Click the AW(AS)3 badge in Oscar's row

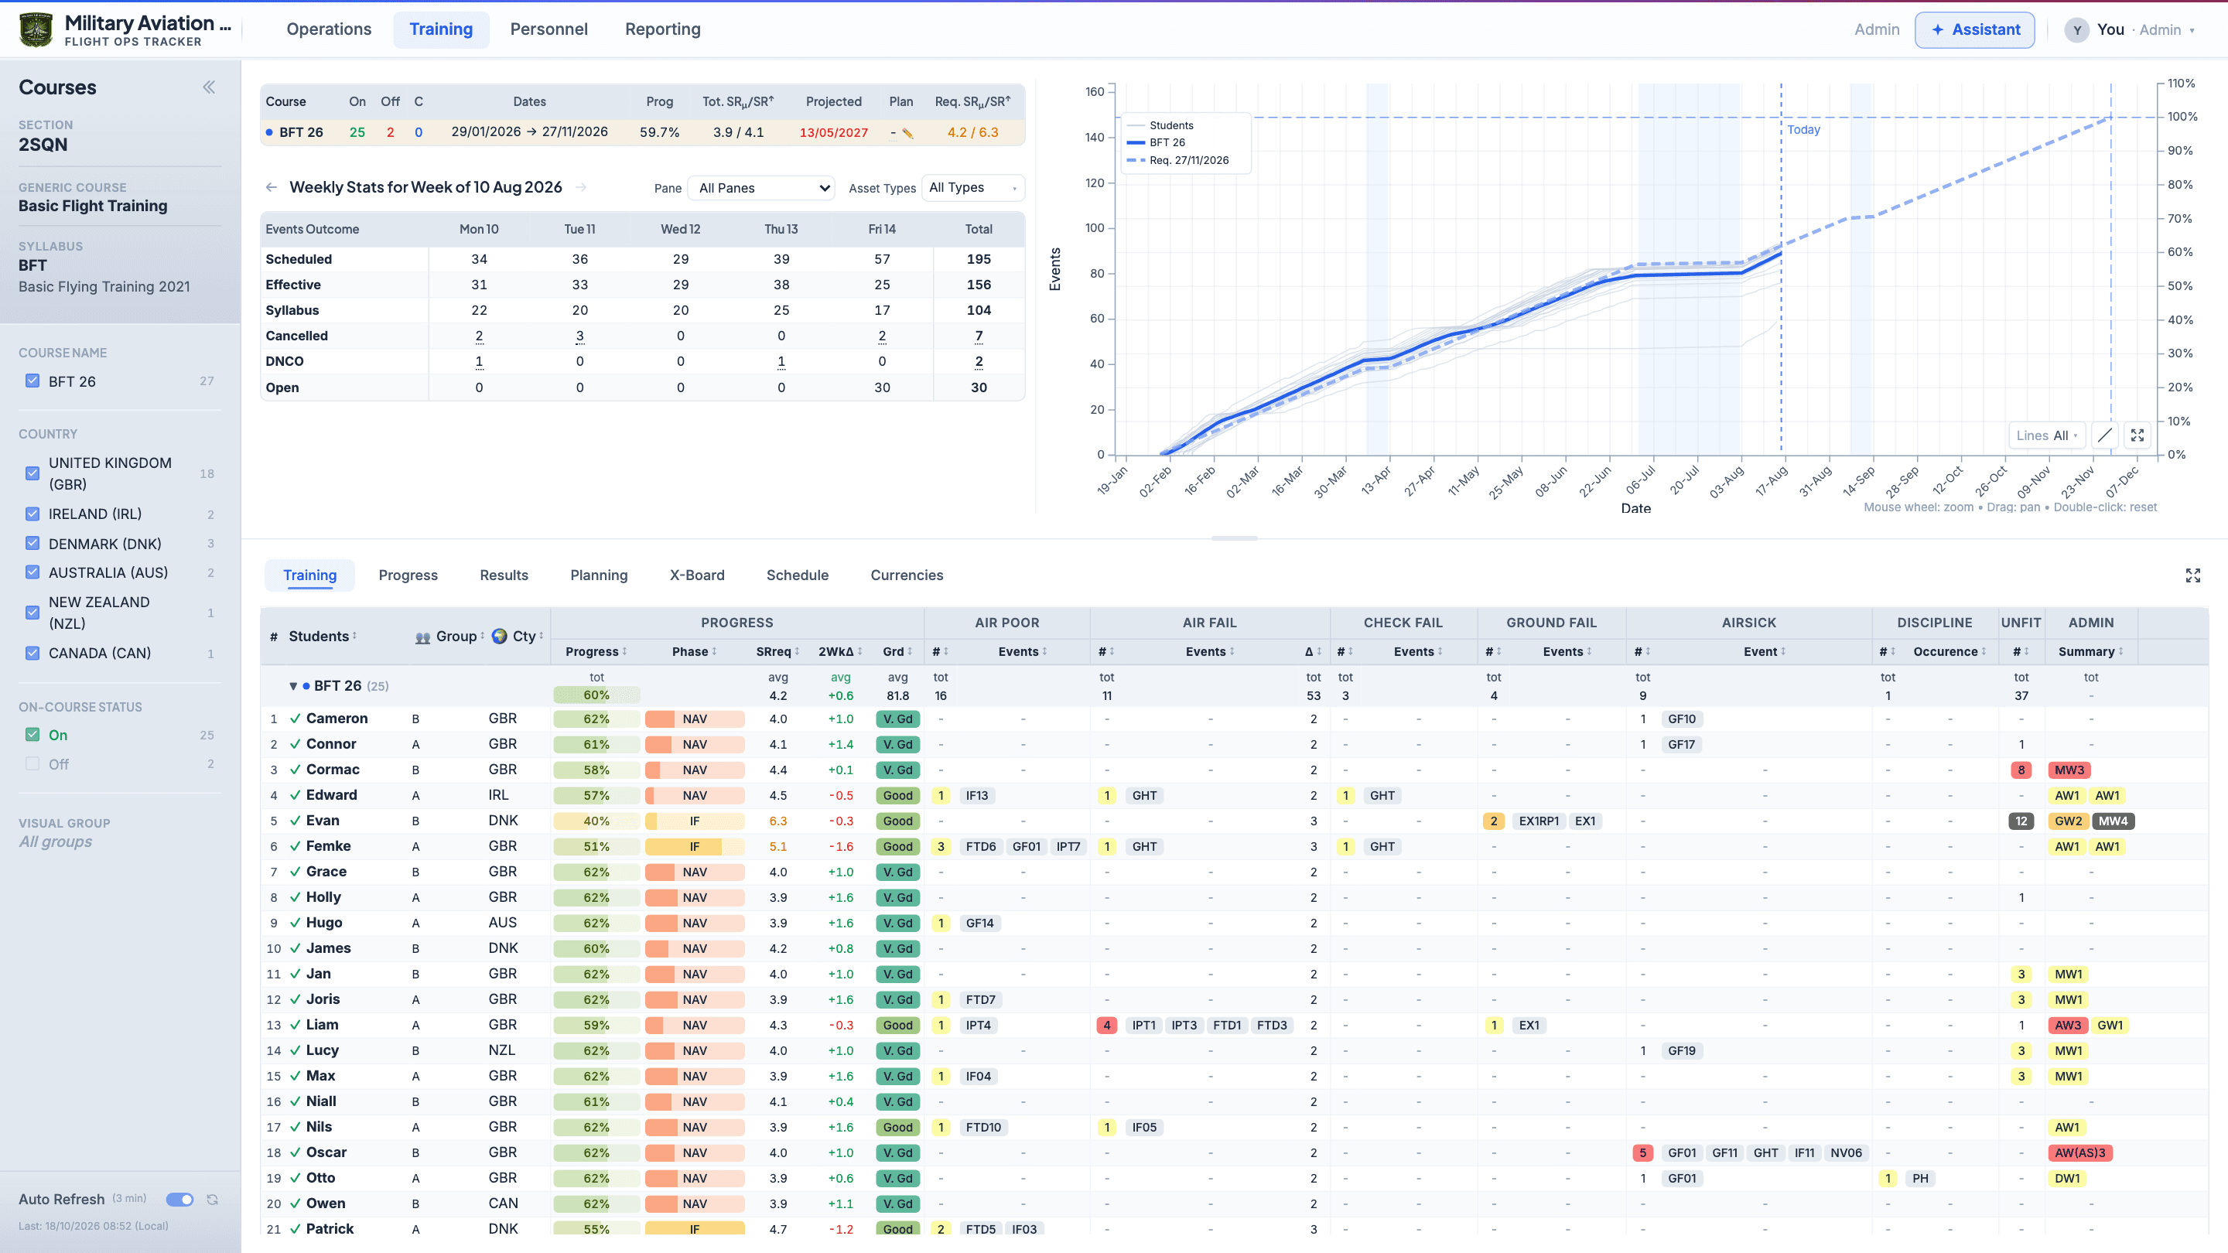2080,1152
